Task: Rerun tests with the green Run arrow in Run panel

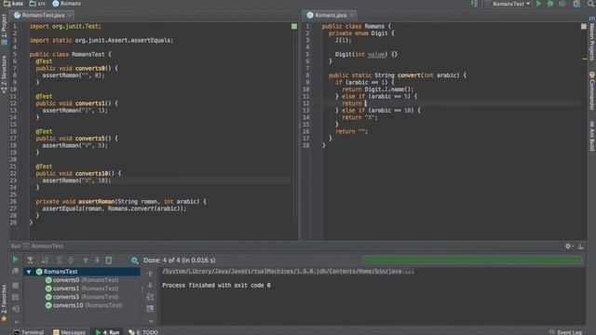Action: tap(15, 260)
